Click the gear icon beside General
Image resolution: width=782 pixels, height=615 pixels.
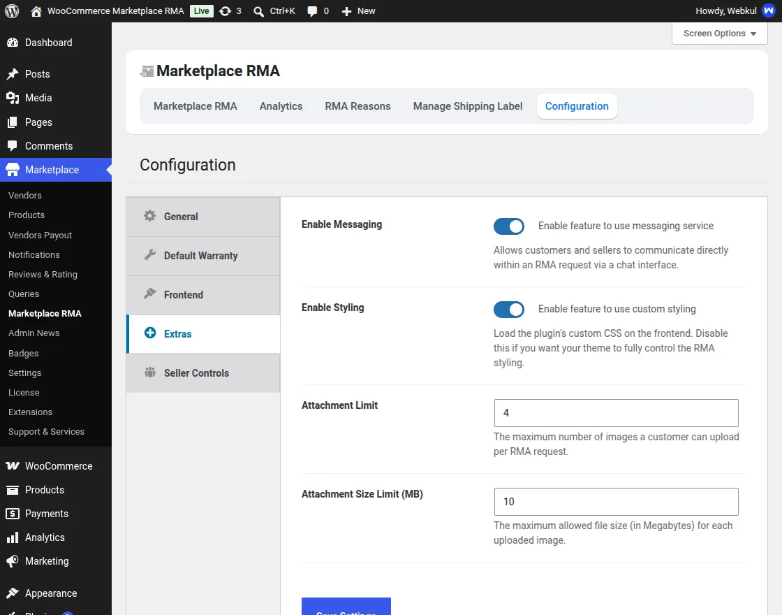pos(149,216)
